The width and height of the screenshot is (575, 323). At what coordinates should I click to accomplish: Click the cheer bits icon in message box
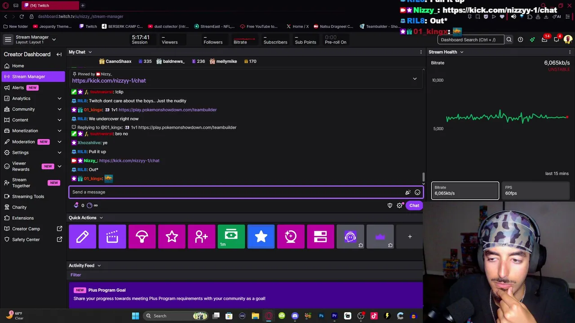tap(408, 192)
